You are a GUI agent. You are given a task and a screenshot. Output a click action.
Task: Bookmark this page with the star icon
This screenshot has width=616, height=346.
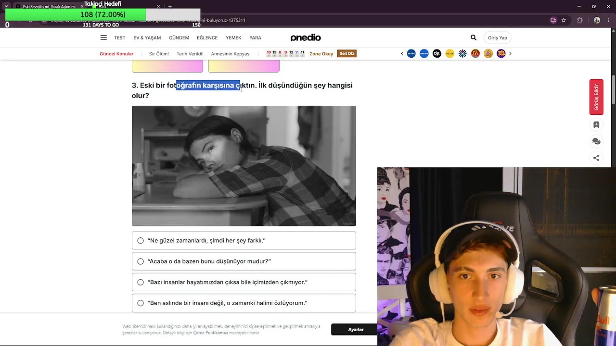pyautogui.click(x=564, y=20)
